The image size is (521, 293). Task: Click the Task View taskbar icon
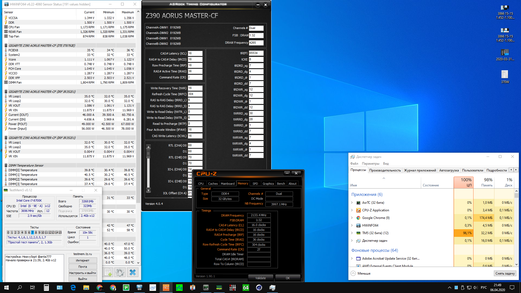(x=33, y=288)
